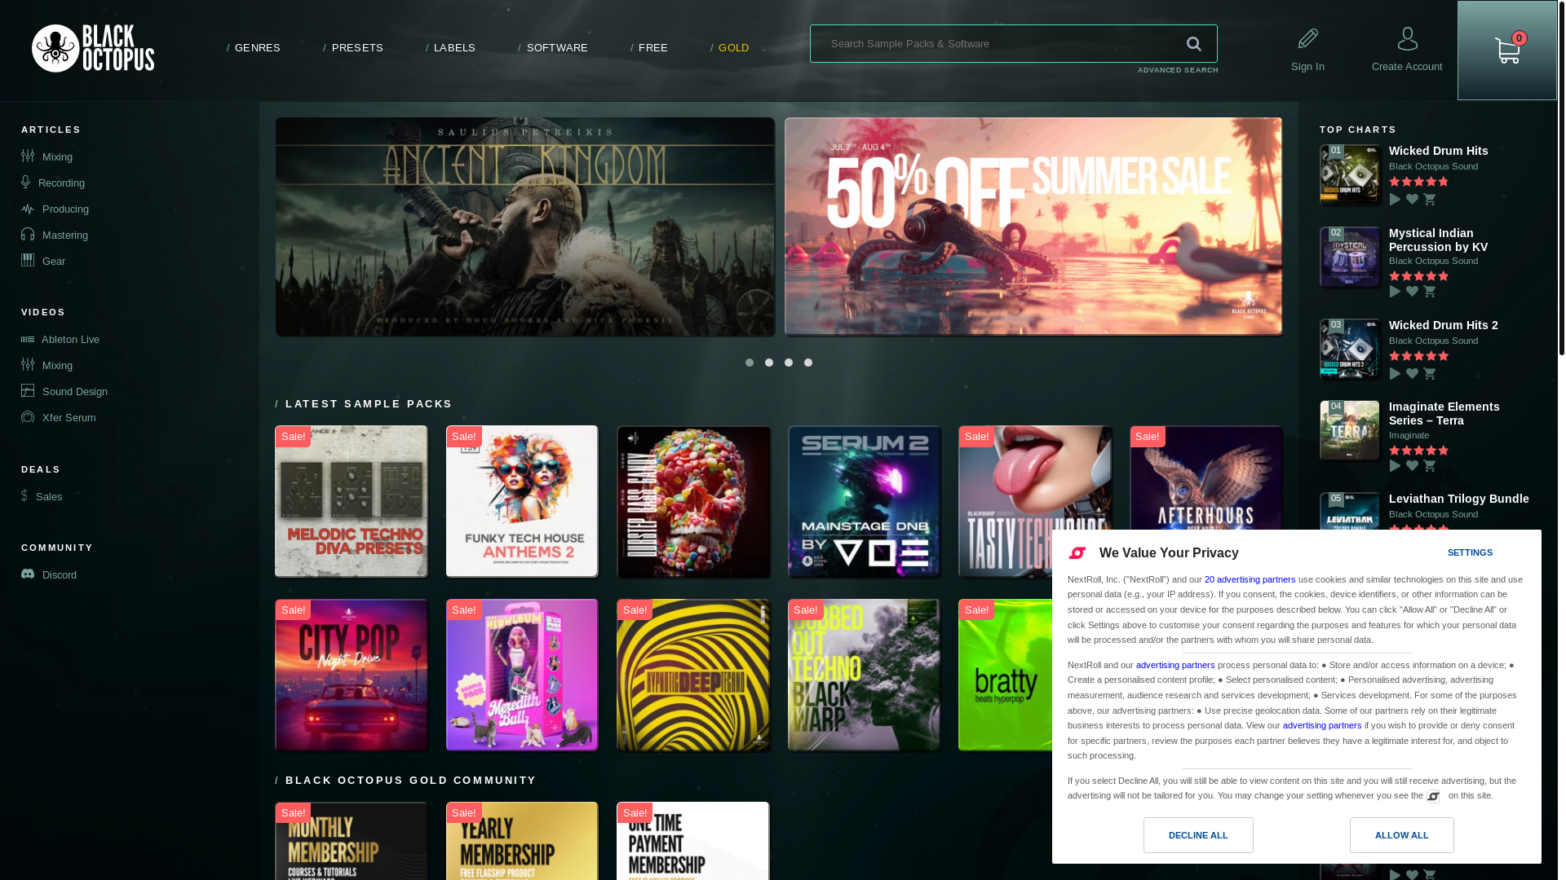1566x880 pixels.
Task: Open Funky Tech House Anthems 2 pack
Action: click(x=522, y=501)
